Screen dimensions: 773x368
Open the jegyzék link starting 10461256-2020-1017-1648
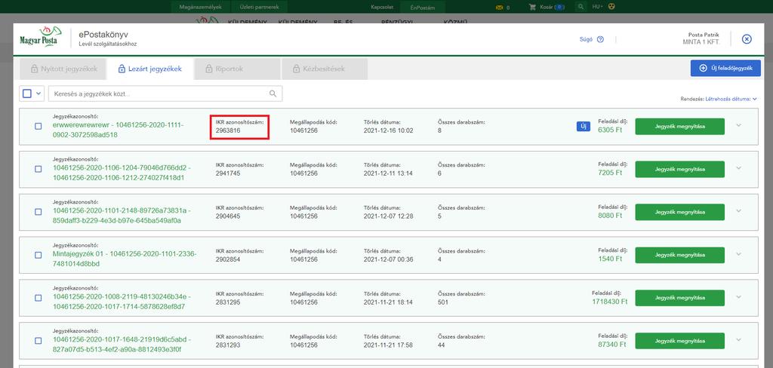coord(122,345)
